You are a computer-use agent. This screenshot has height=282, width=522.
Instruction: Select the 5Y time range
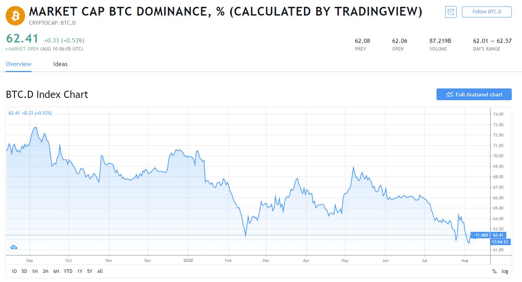tap(90, 271)
